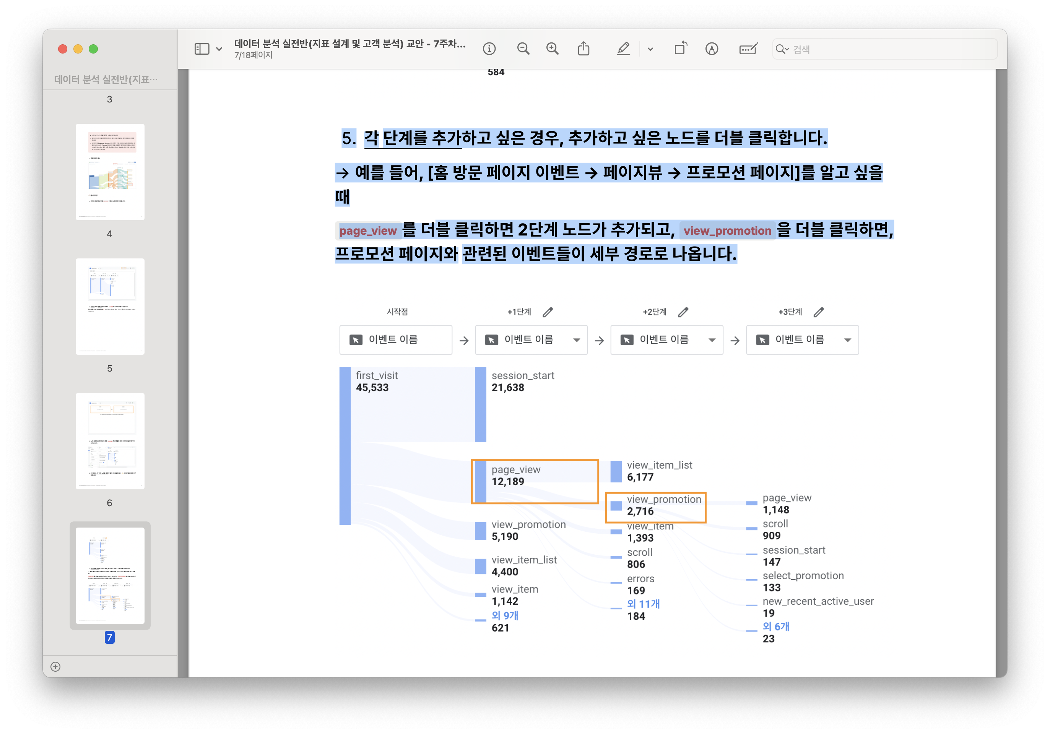Expand highlight color options chevron
Screen dimensions: 1050x734
650,49
